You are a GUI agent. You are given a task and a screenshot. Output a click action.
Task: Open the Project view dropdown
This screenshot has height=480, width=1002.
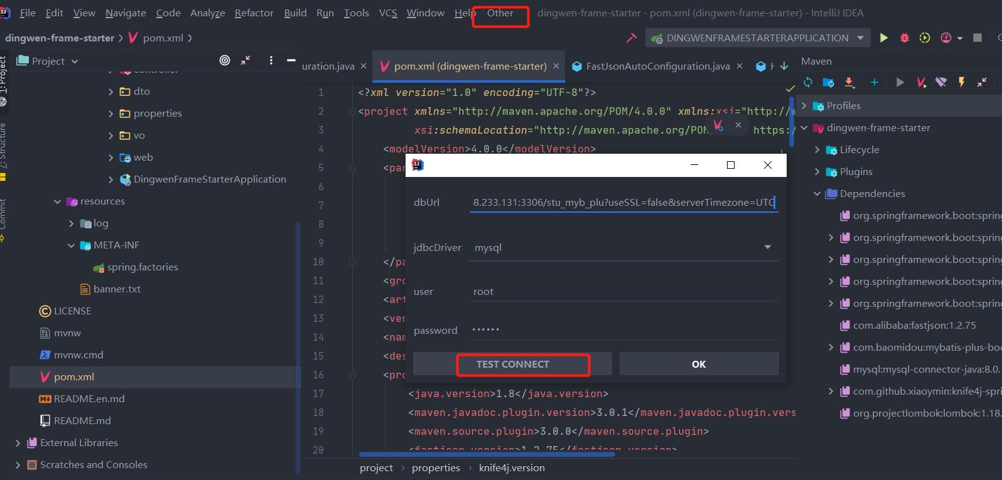(x=48, y=61)
